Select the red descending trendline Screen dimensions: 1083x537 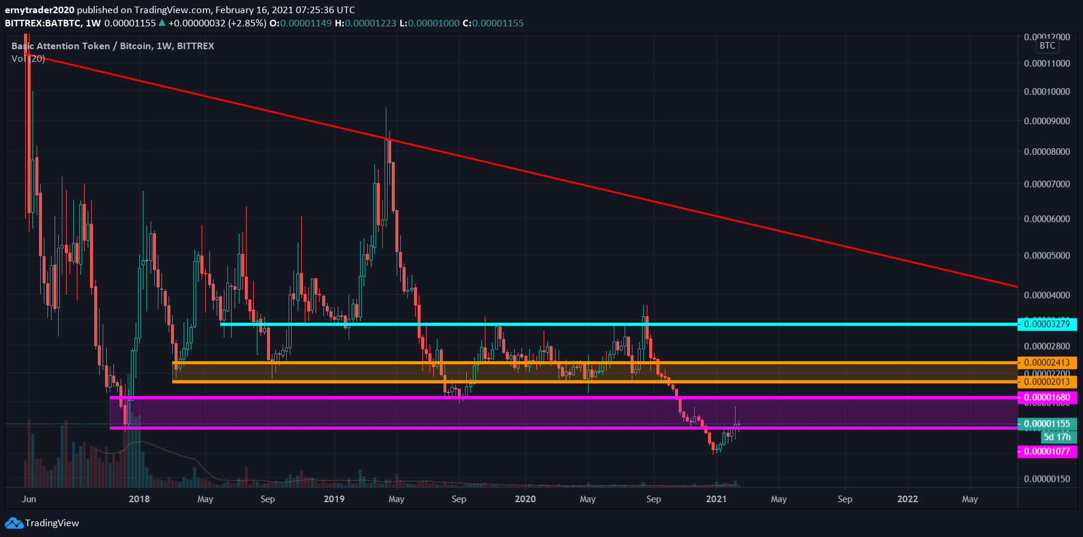coord(522,171)
